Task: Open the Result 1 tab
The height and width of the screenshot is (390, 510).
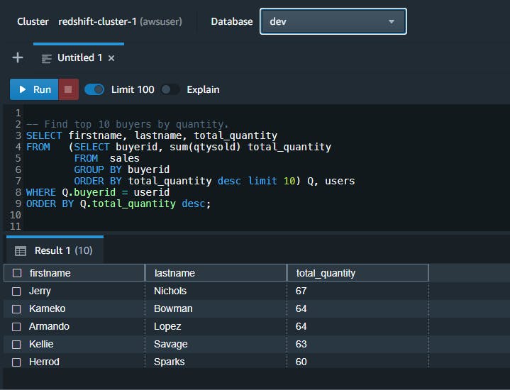Action: 54,250
